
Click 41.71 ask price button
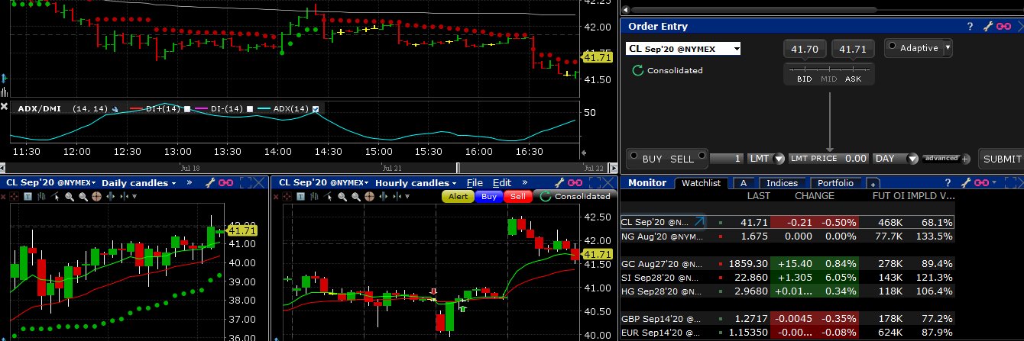coord(853,49)
